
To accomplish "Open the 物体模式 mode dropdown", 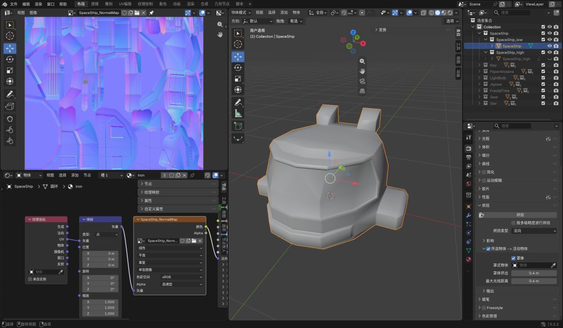I will (241, 12).
